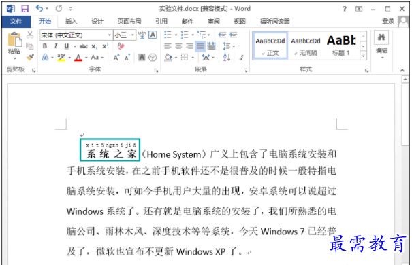Viewport: 412px width, 265px height.
Task: Open borders dropdown
Action: (193, 57)
